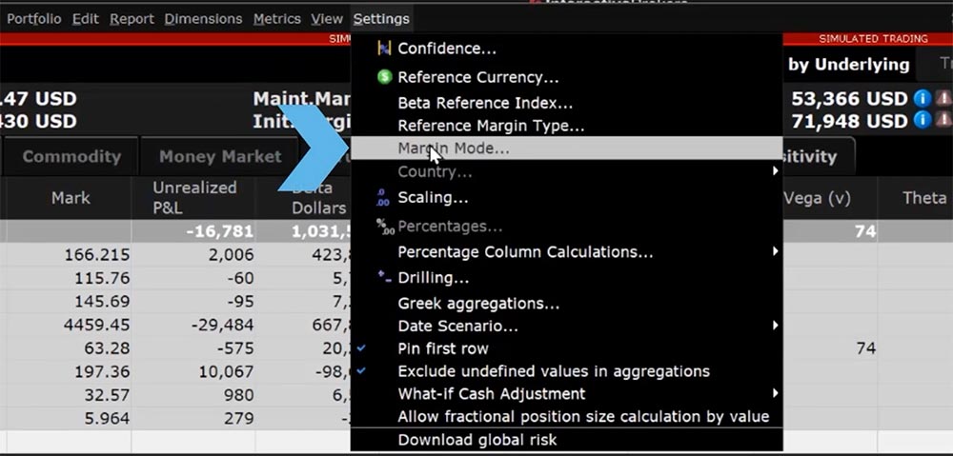Enable Allow fractional position size calculation
This screenshot has height=456, width=953.
582,416
